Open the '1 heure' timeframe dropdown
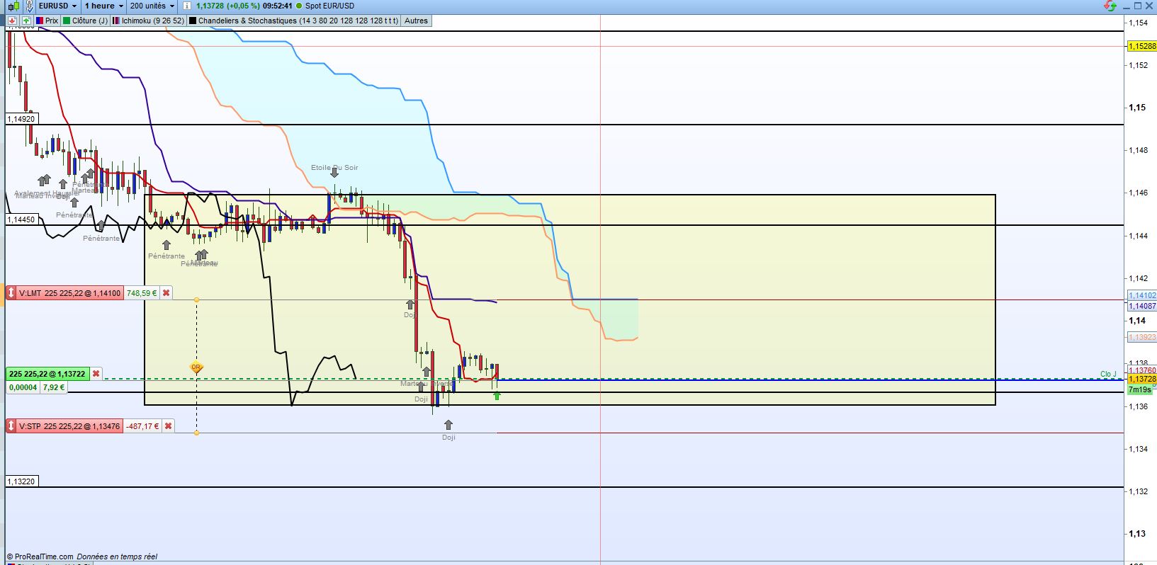The image size is (1157, 565). point(103,6)
